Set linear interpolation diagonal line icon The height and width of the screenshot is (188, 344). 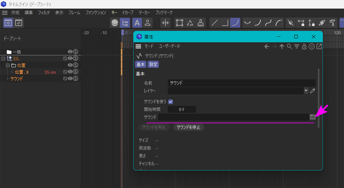pyautogui.click(x=214, y=23)
